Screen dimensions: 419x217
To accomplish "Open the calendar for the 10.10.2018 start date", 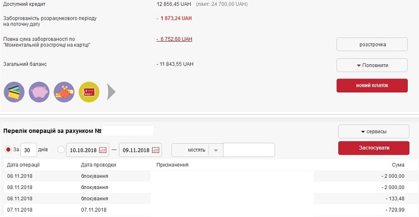I will point(103,150).
